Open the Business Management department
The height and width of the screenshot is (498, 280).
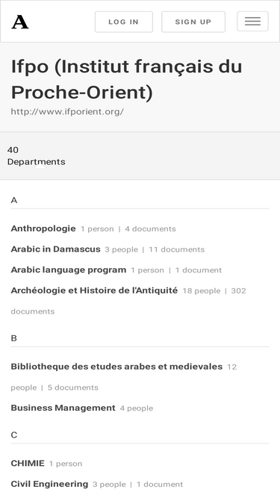[x=63, y=408]
